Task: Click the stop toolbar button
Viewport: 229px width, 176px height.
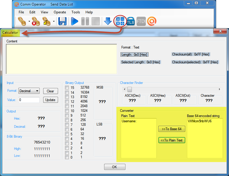Action: coord(96,21)
